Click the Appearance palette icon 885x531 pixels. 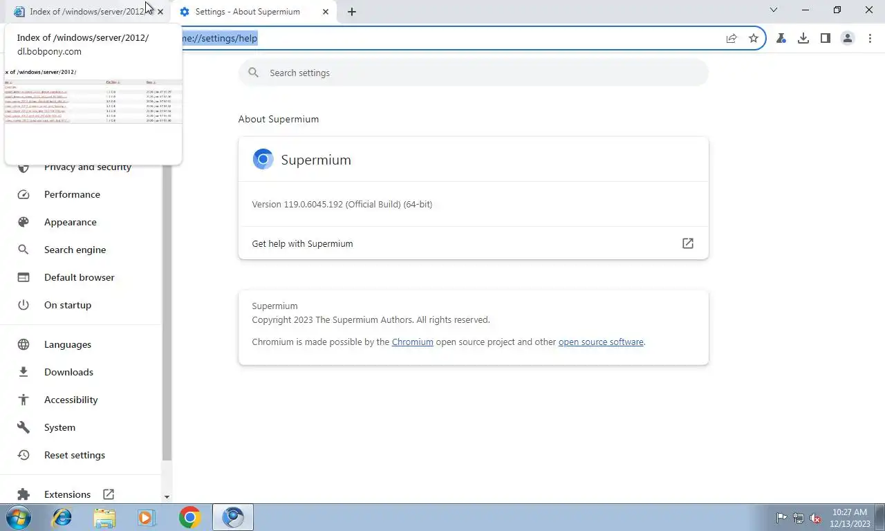coord(24,222)
